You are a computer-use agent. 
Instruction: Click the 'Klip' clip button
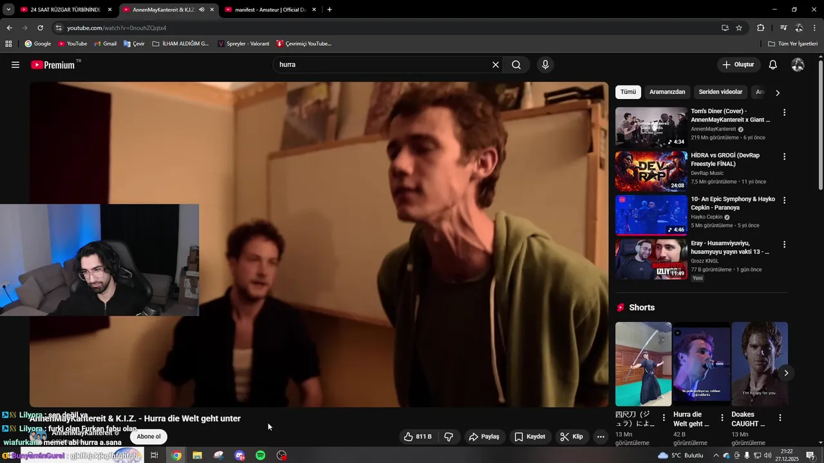pos(572,437)
